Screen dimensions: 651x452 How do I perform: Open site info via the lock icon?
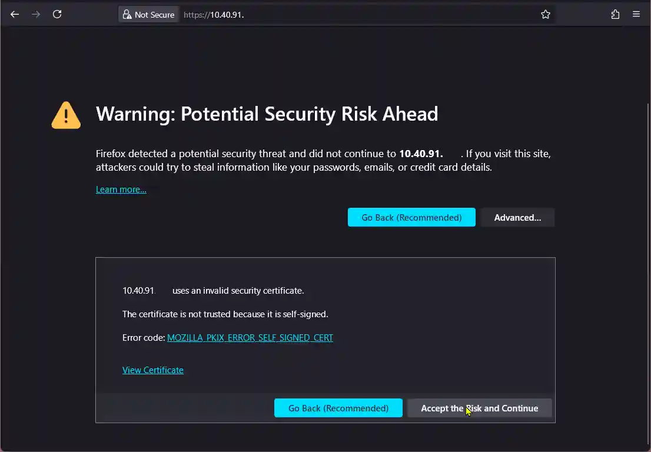pyautogui.click(x=127, y=15)
